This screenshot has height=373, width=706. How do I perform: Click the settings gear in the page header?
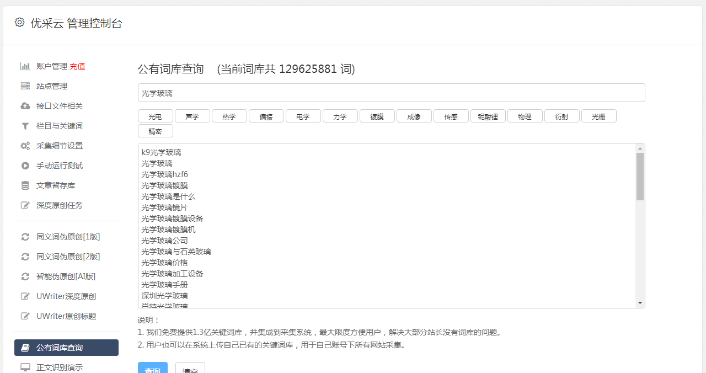(x=19, y=22)
